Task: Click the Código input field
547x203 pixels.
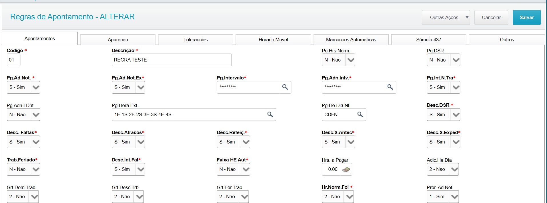Action: point(13,60)
